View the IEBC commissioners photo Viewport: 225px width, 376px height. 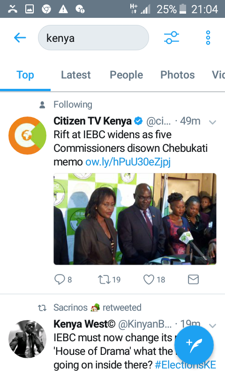coord(135,219)
